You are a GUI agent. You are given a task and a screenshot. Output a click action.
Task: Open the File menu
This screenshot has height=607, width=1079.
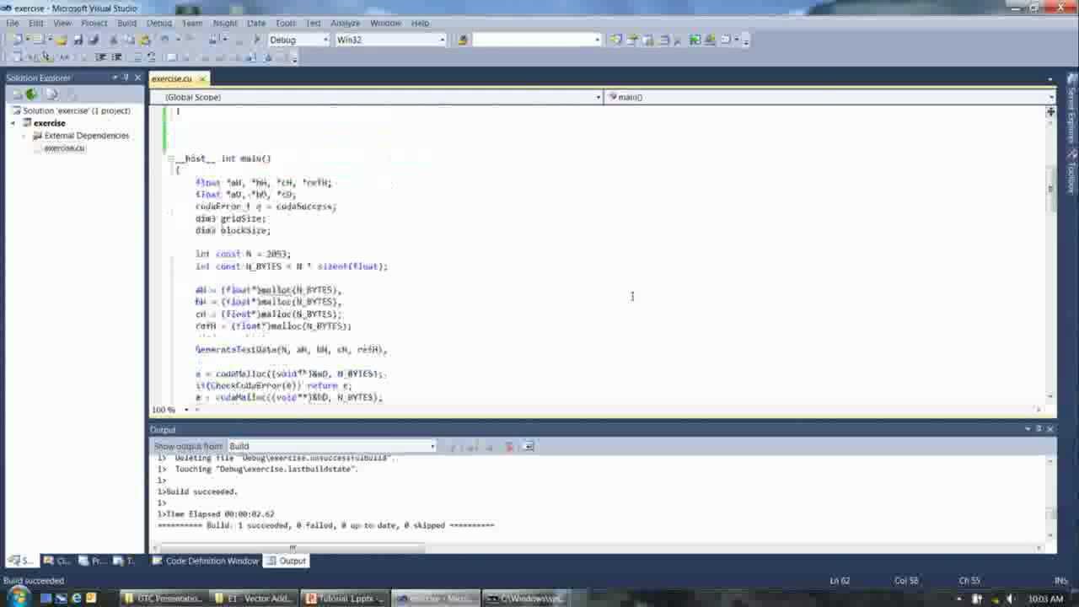[13, 23]
